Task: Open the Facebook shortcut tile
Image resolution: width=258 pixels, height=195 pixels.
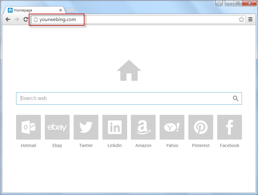Action: (230, 127)
